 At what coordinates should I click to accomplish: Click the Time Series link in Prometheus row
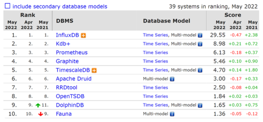click(x=155, y=53)
